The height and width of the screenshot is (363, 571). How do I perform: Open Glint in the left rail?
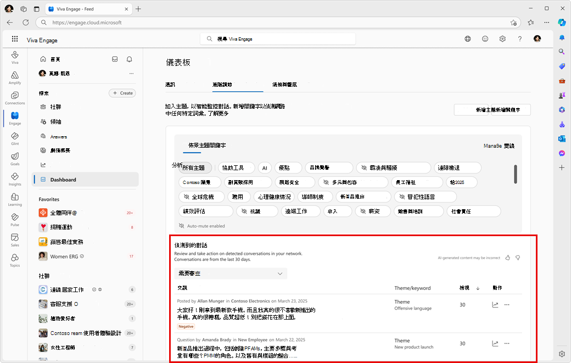tap(15, 139)
